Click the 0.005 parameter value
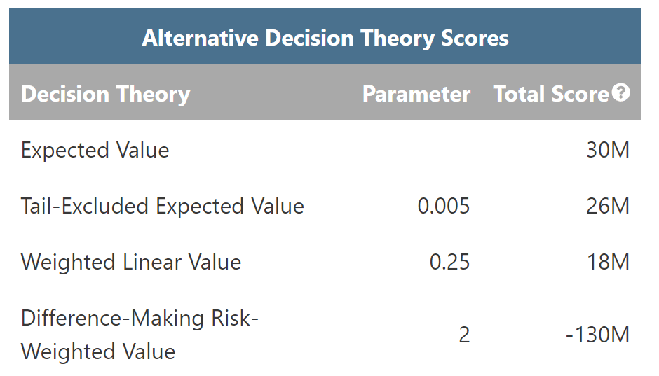Viewport: 659px width, 376px height. (x=443, y=206)
